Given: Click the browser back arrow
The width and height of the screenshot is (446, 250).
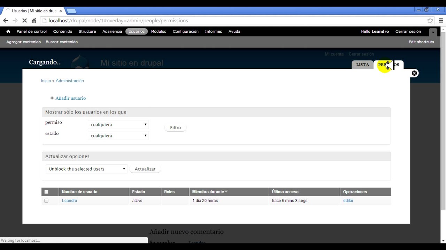Looking at the screenshot, I should pyautogui.click(x=6, y=20).
